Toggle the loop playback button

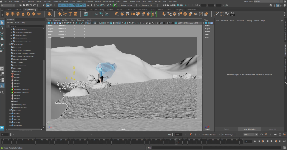click(261, 135)
